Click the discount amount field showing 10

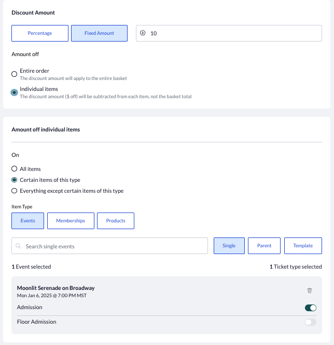pos(229,33)
